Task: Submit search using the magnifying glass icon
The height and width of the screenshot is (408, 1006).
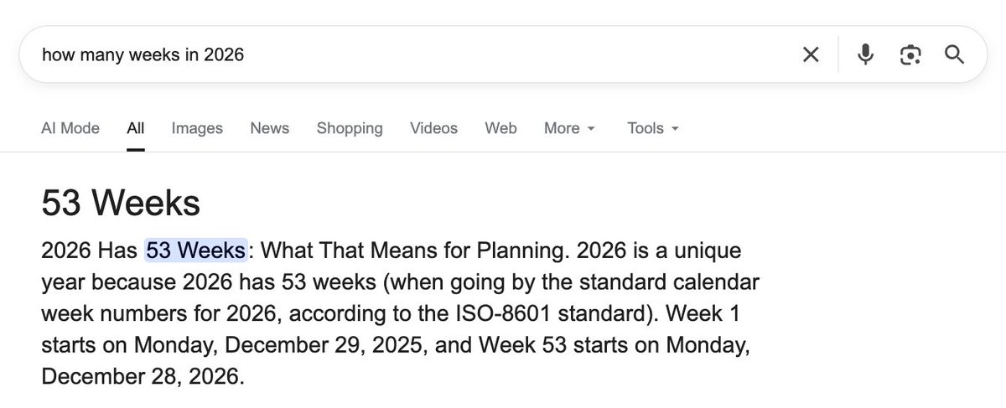Action: click(954, 55)
